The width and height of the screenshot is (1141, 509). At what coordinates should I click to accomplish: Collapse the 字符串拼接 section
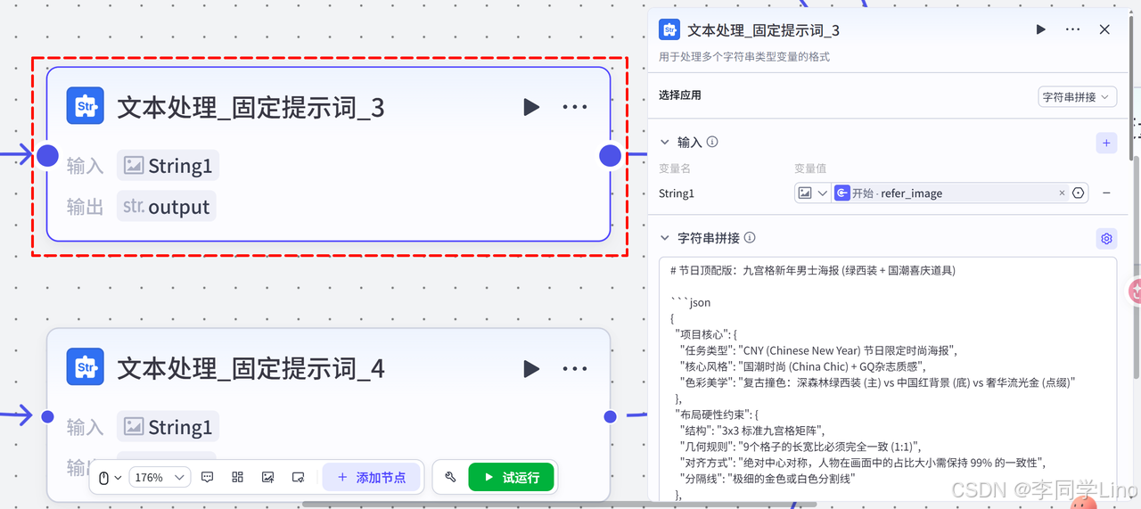664,238
